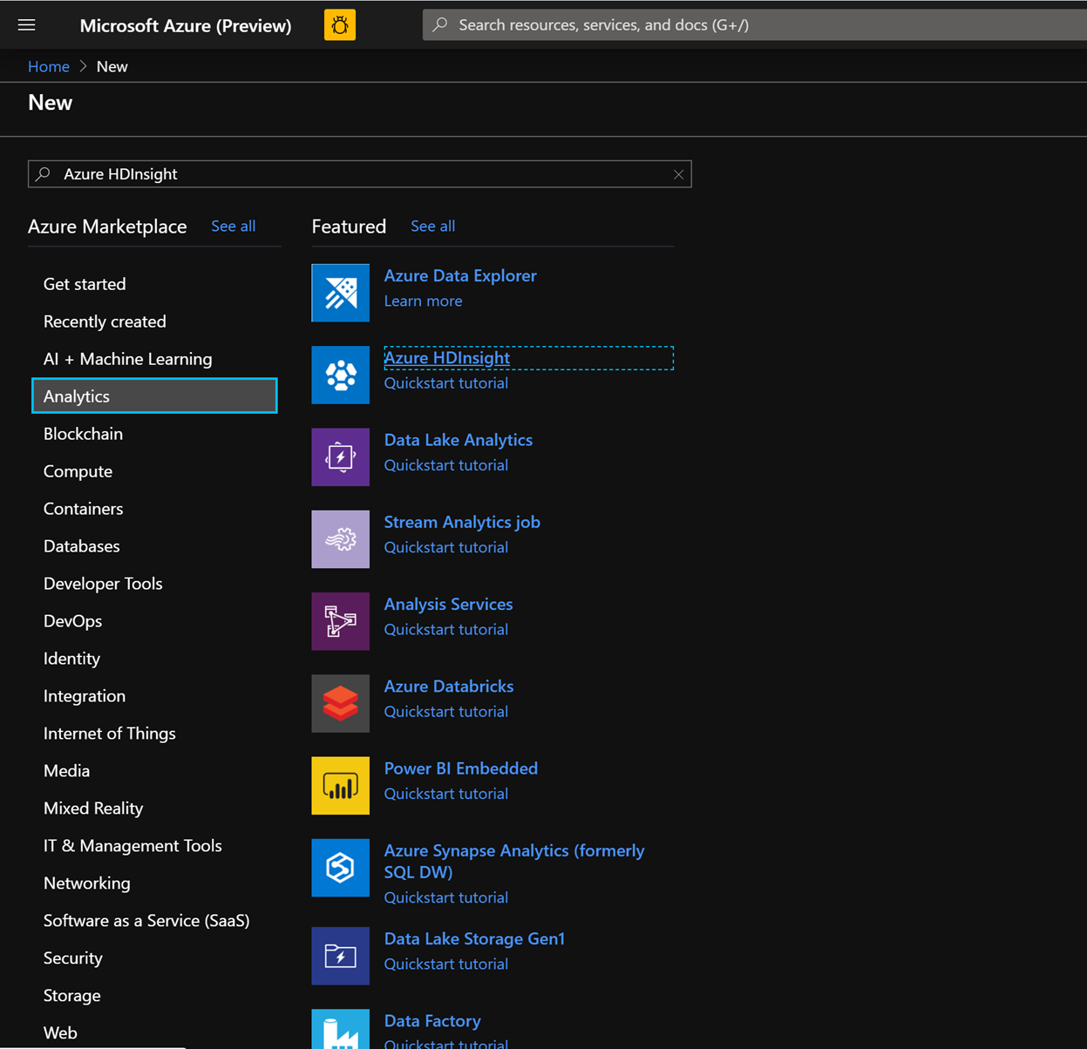Click the New breadcrumb item

tap(112, 66)
